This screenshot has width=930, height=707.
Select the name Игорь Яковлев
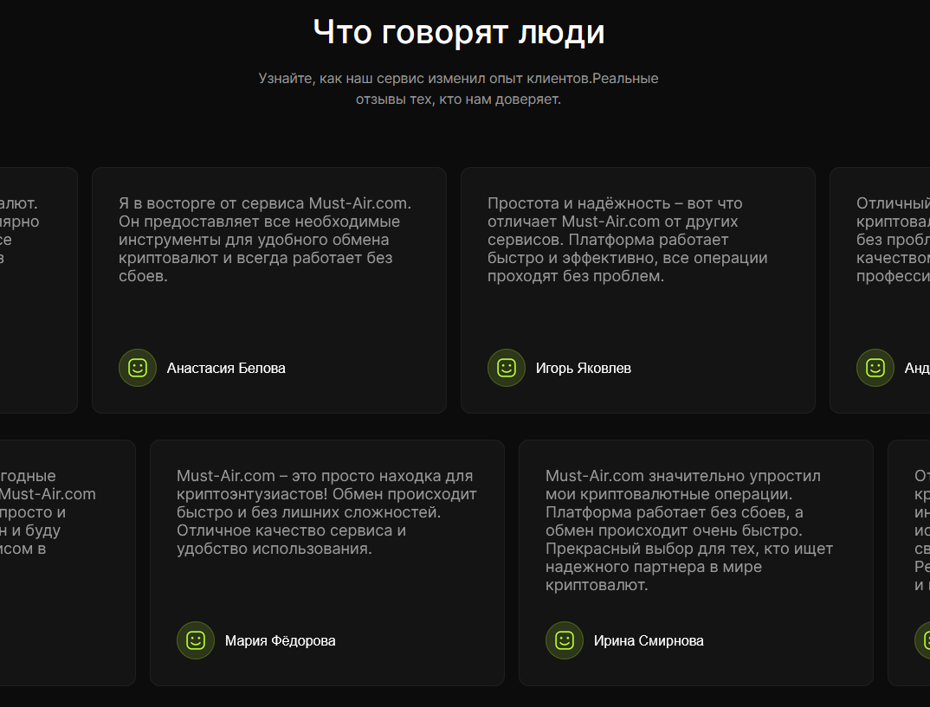[583, 368]
